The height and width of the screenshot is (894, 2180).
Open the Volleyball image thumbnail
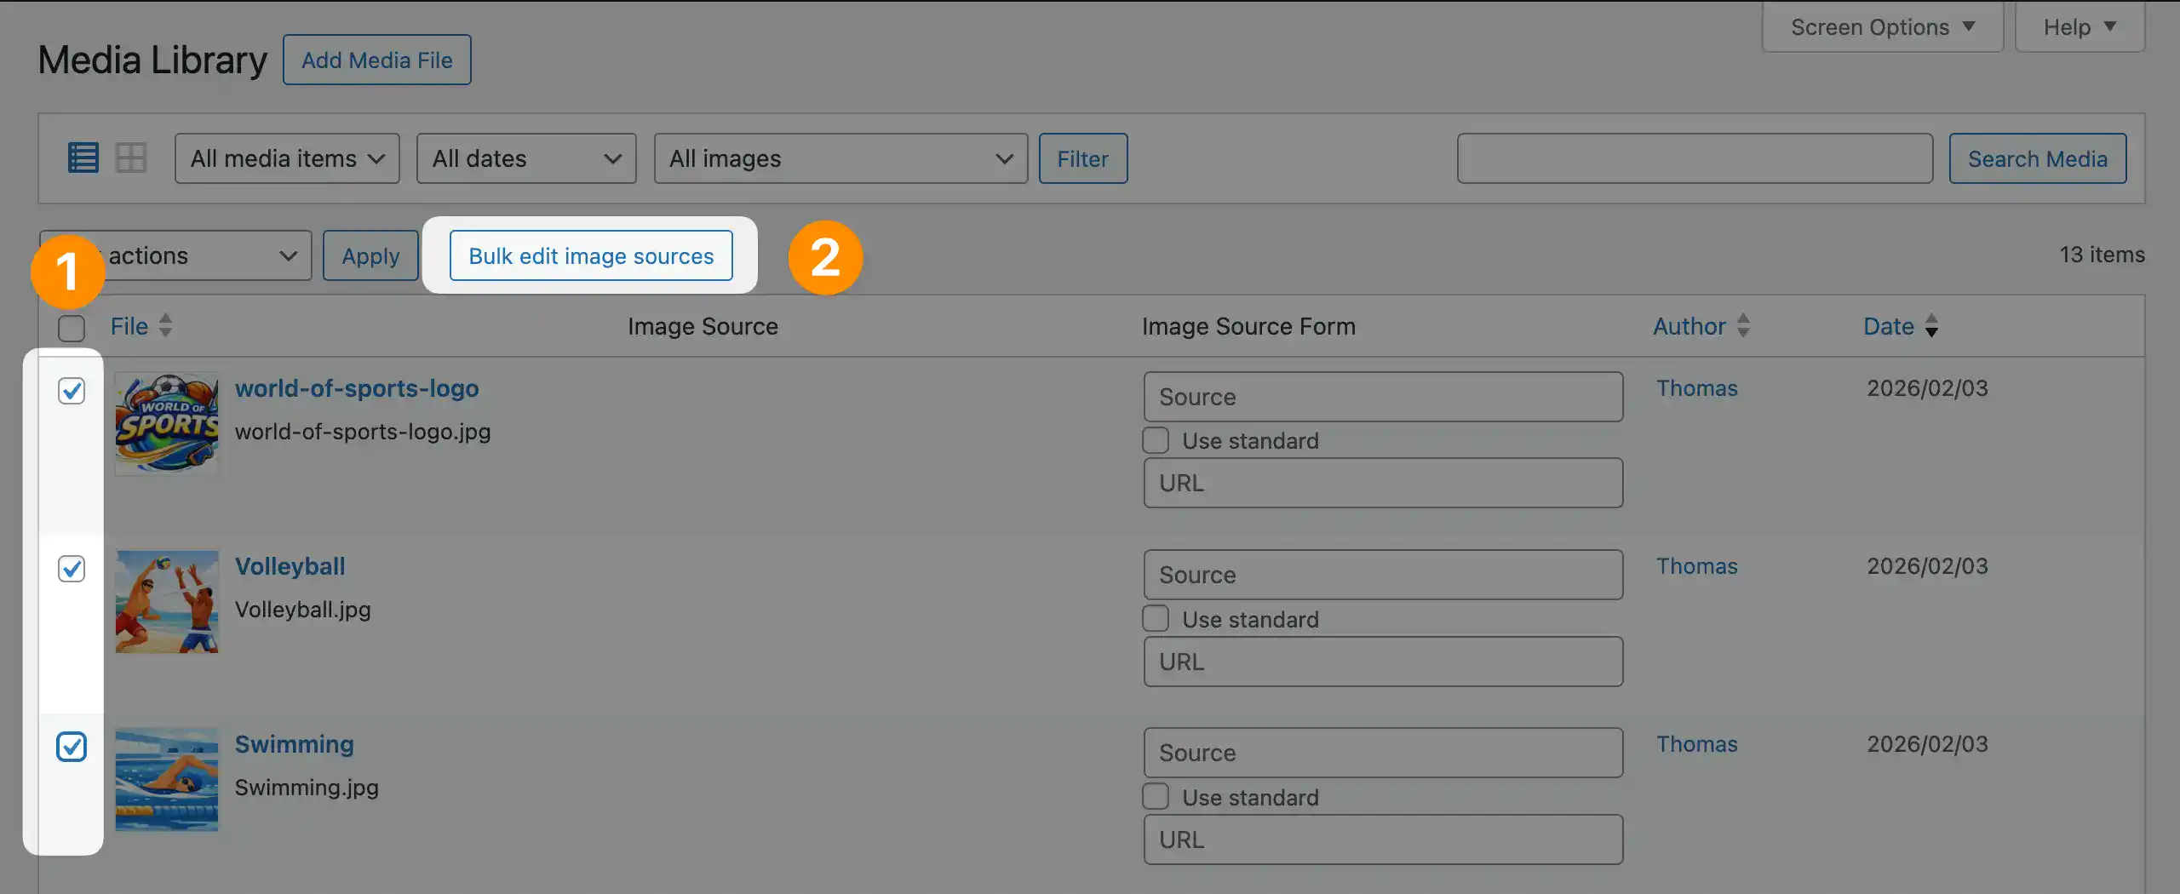167,602
